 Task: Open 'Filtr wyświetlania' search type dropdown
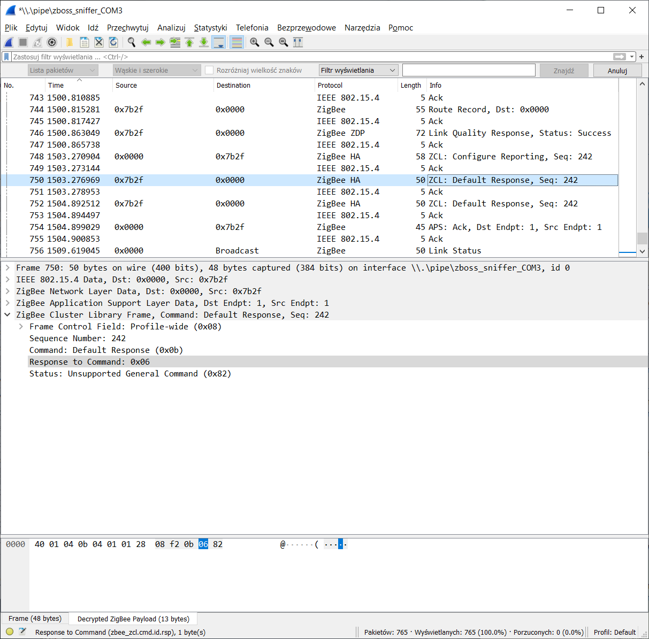[359, 70]
